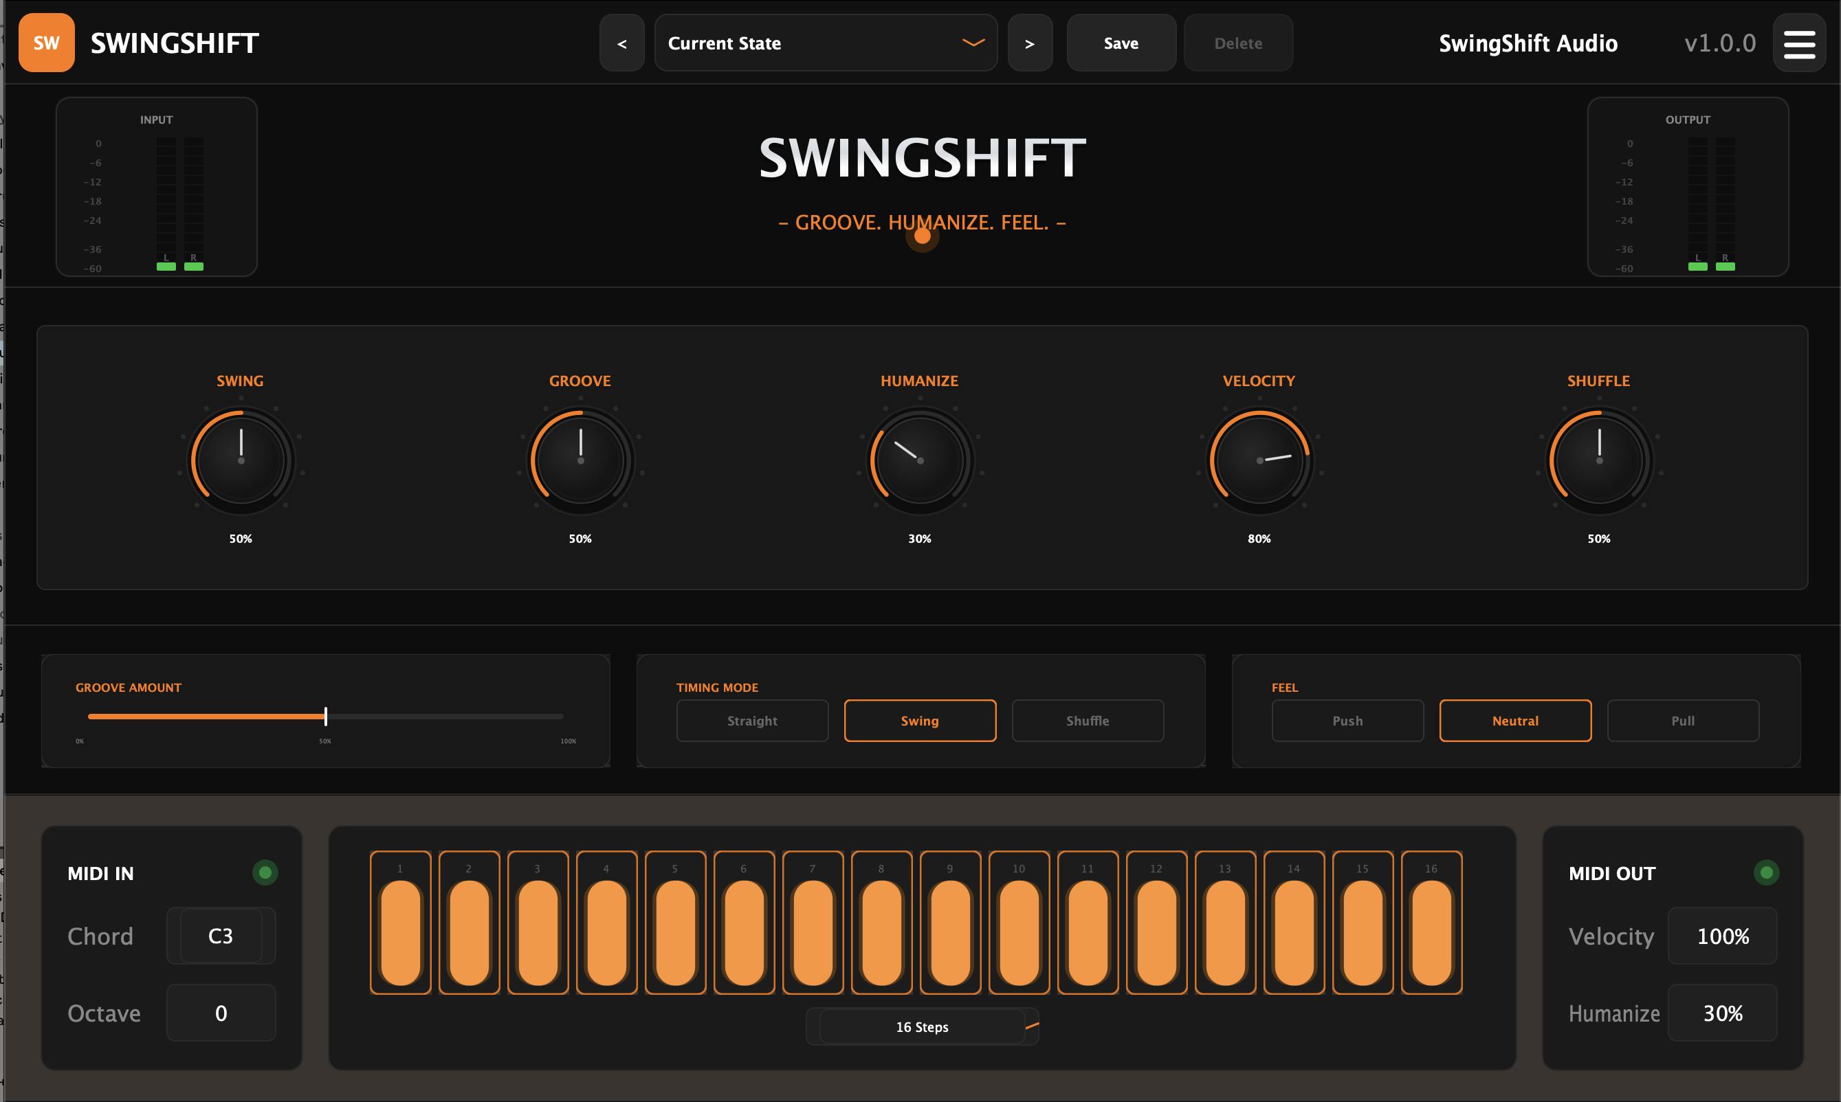Toggle sequencer step 1
This screenshot has width=1841, height=1102.
401,922
